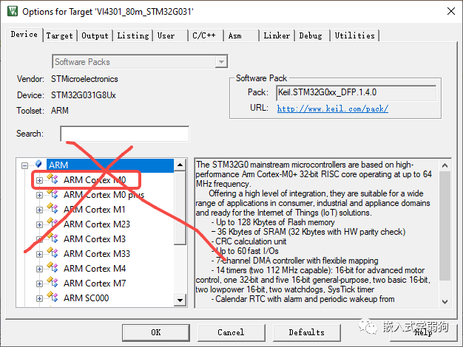Expand the ARM Cortex M7 node
This screenshot has height=347, width=463.
click(39, 284)
